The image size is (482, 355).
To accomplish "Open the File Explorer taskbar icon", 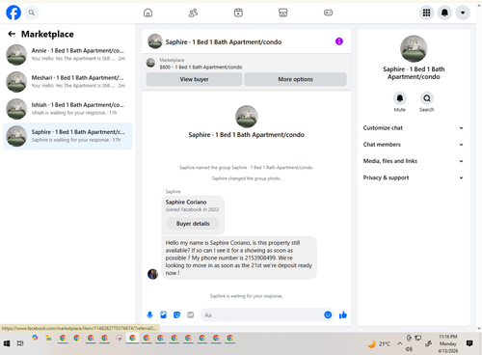I will tap(49, 339).
